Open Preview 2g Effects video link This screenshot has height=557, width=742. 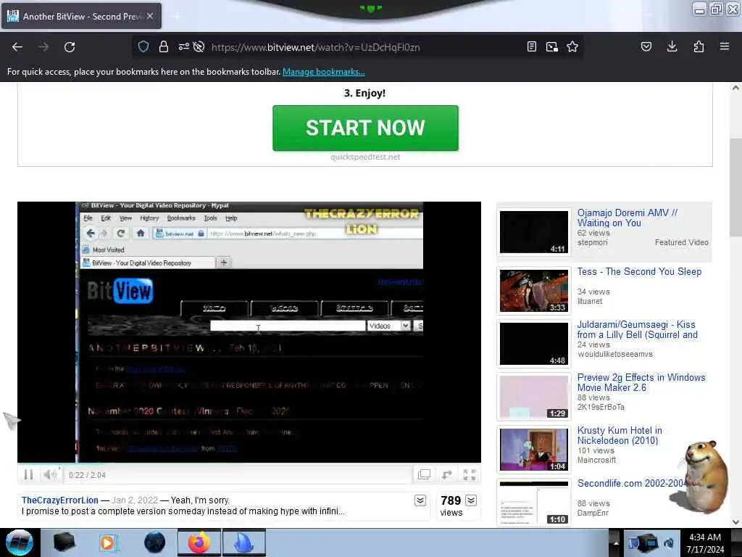[x=641, y=382]
